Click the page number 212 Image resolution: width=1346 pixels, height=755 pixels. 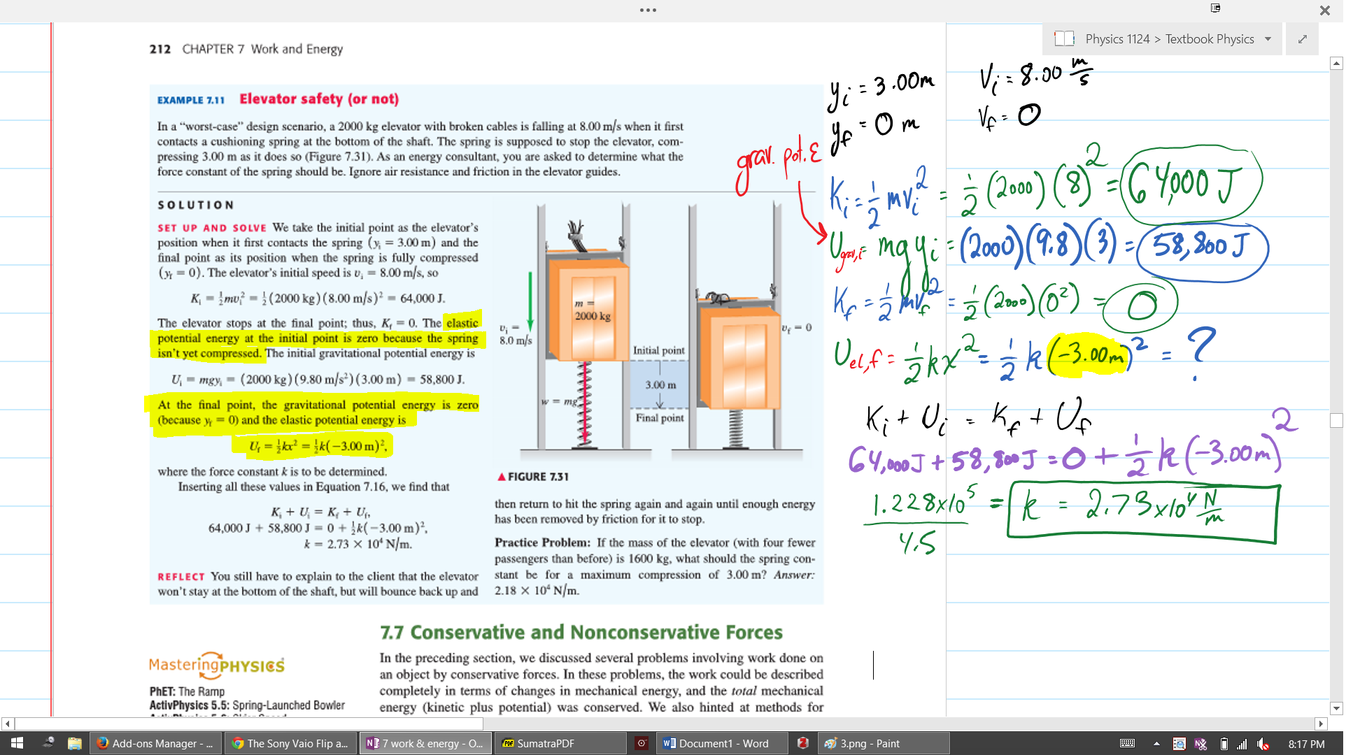tap(160, 49)
